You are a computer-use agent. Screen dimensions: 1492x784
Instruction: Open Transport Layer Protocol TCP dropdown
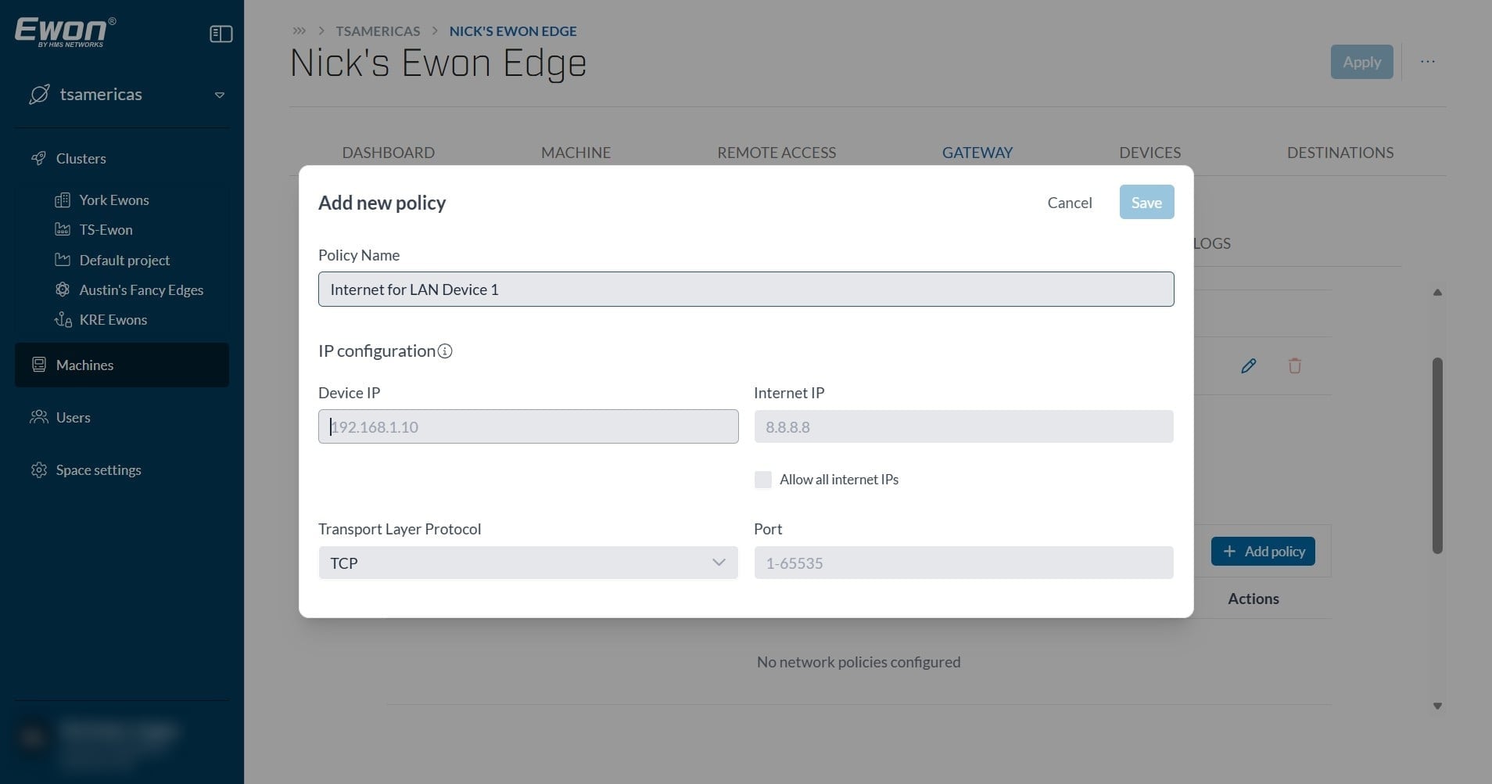pyautogui.click(x=528, y=563)
